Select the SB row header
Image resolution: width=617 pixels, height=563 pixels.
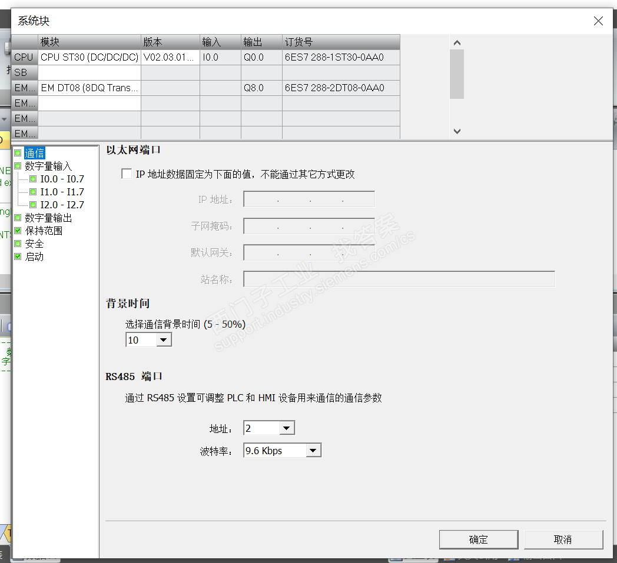24,72
